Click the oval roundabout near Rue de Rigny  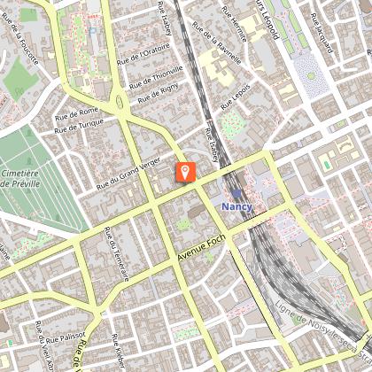(120, 102)
